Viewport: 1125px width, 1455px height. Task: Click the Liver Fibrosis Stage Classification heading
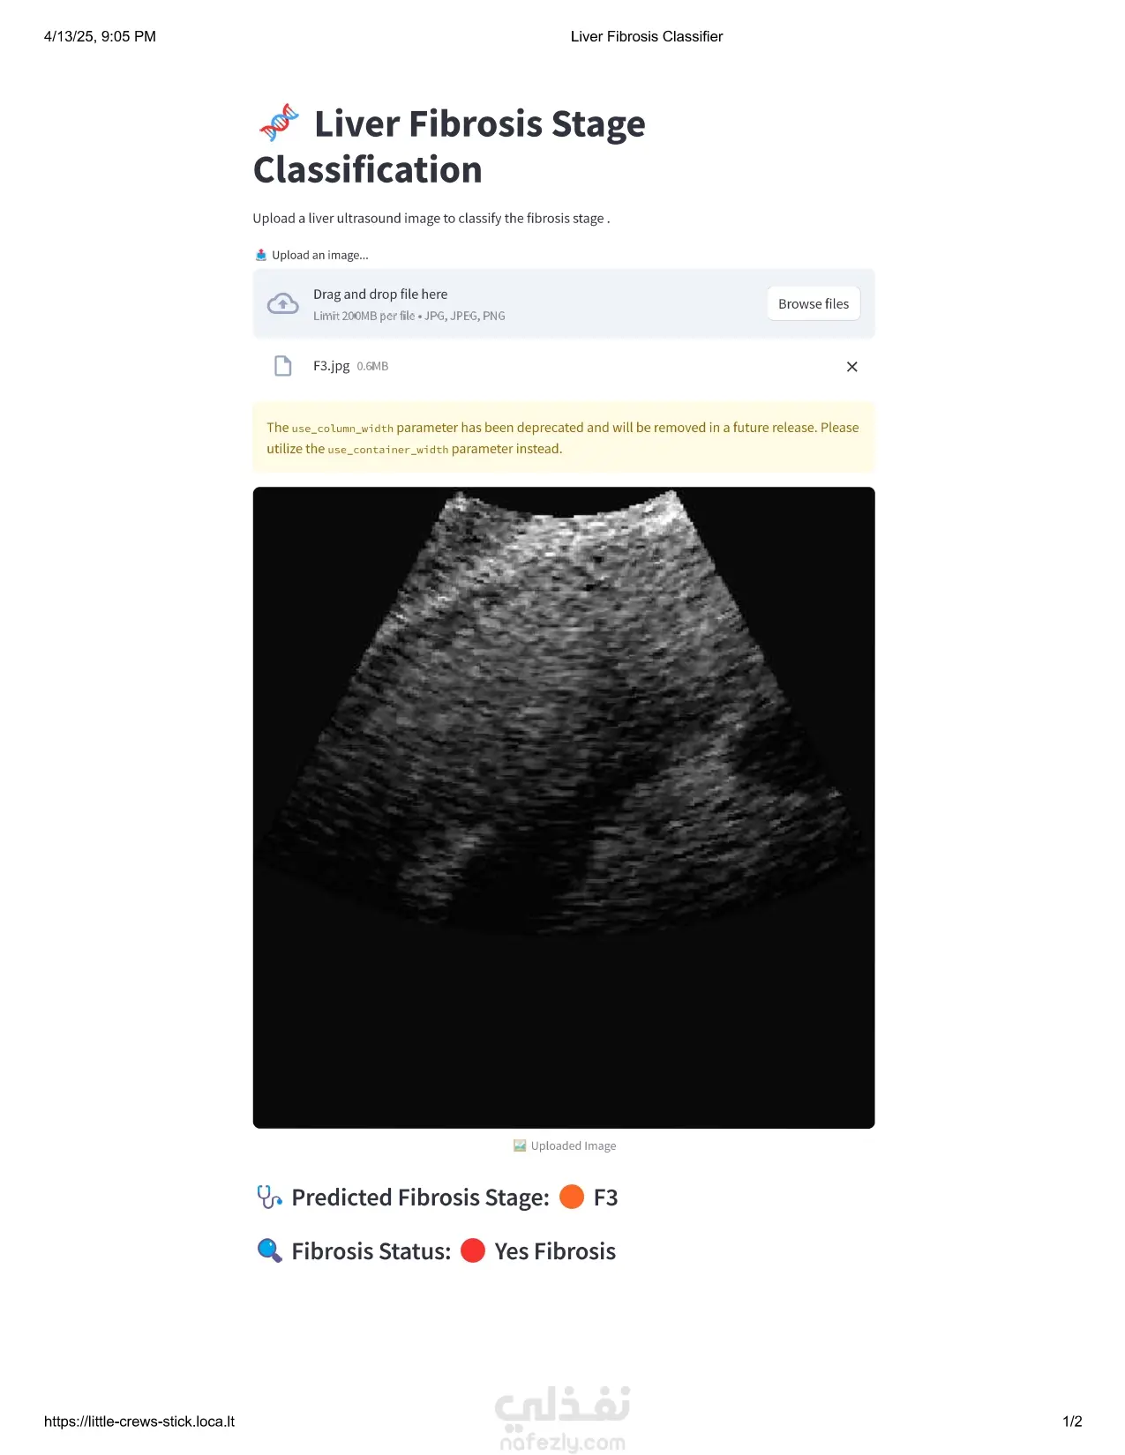[x=450, y=146]
